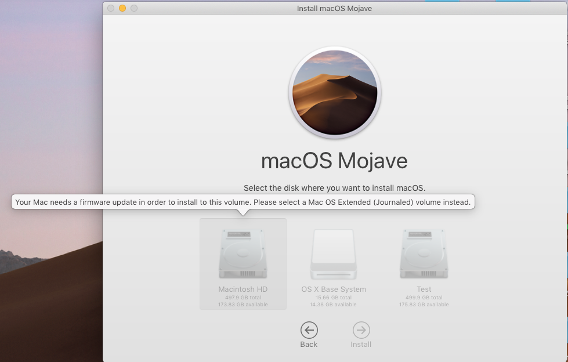Click the "Test" volume name label
568x362 pixels.
[424, 289]
